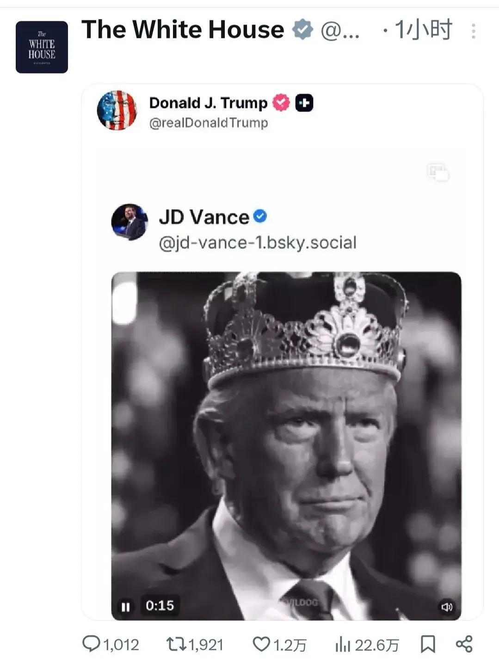Tap the blue verified badge beside JD Vance
The height and width of the screenshot is (665, 499).
tap(260, 216)
